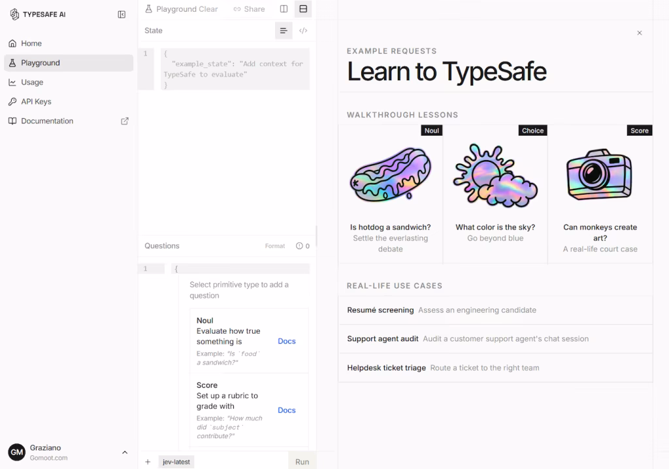Click the Playground flask icon in sidebar
The height and width of the screenshot is (469, 669).
point(12,63)
